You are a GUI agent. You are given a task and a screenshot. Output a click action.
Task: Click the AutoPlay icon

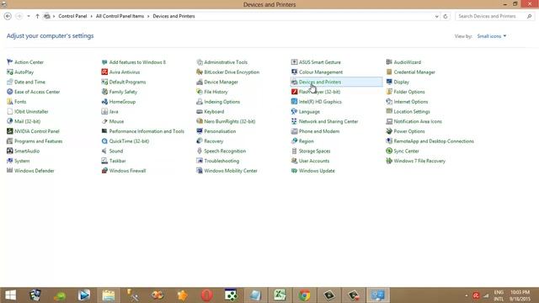coord(9,72)
